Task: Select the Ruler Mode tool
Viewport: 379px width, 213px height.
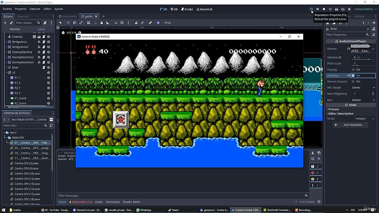Action: click(107, 23)
